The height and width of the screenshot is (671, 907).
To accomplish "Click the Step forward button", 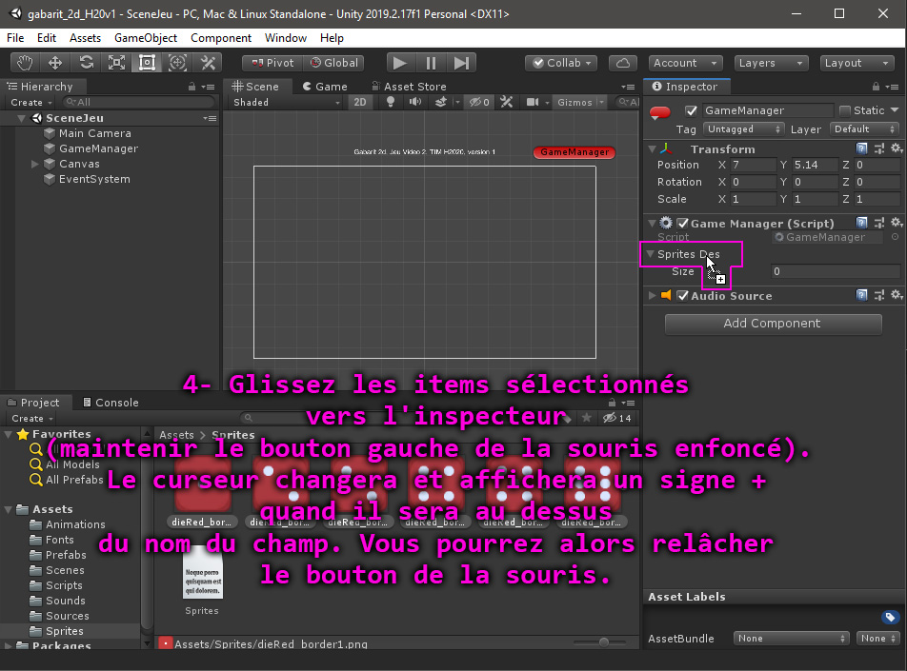I will [x=461, y=63].
